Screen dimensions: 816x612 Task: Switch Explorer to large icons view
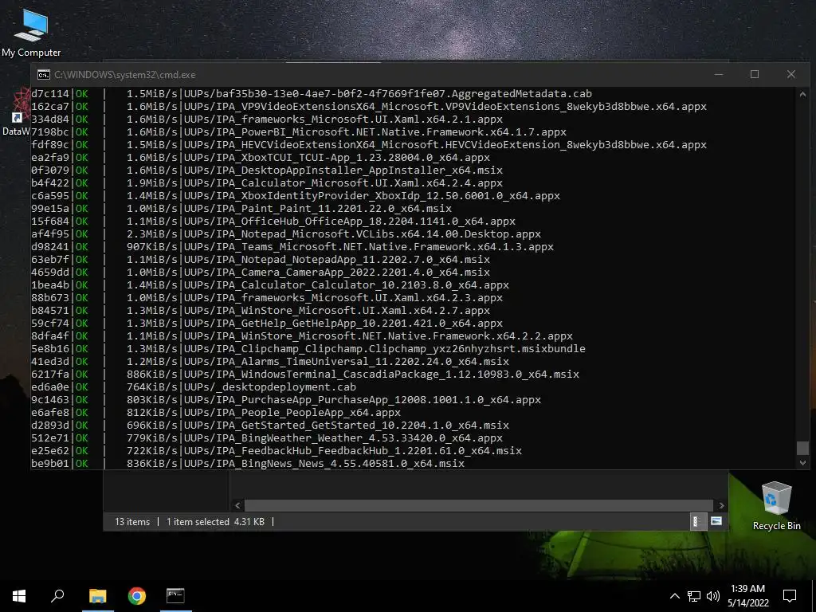[x=716, y=521]
